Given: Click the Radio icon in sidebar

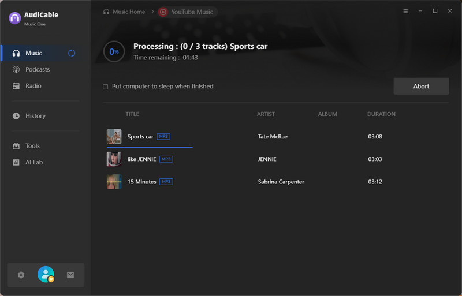Looking at the screenshot, I should pos(16,86).
